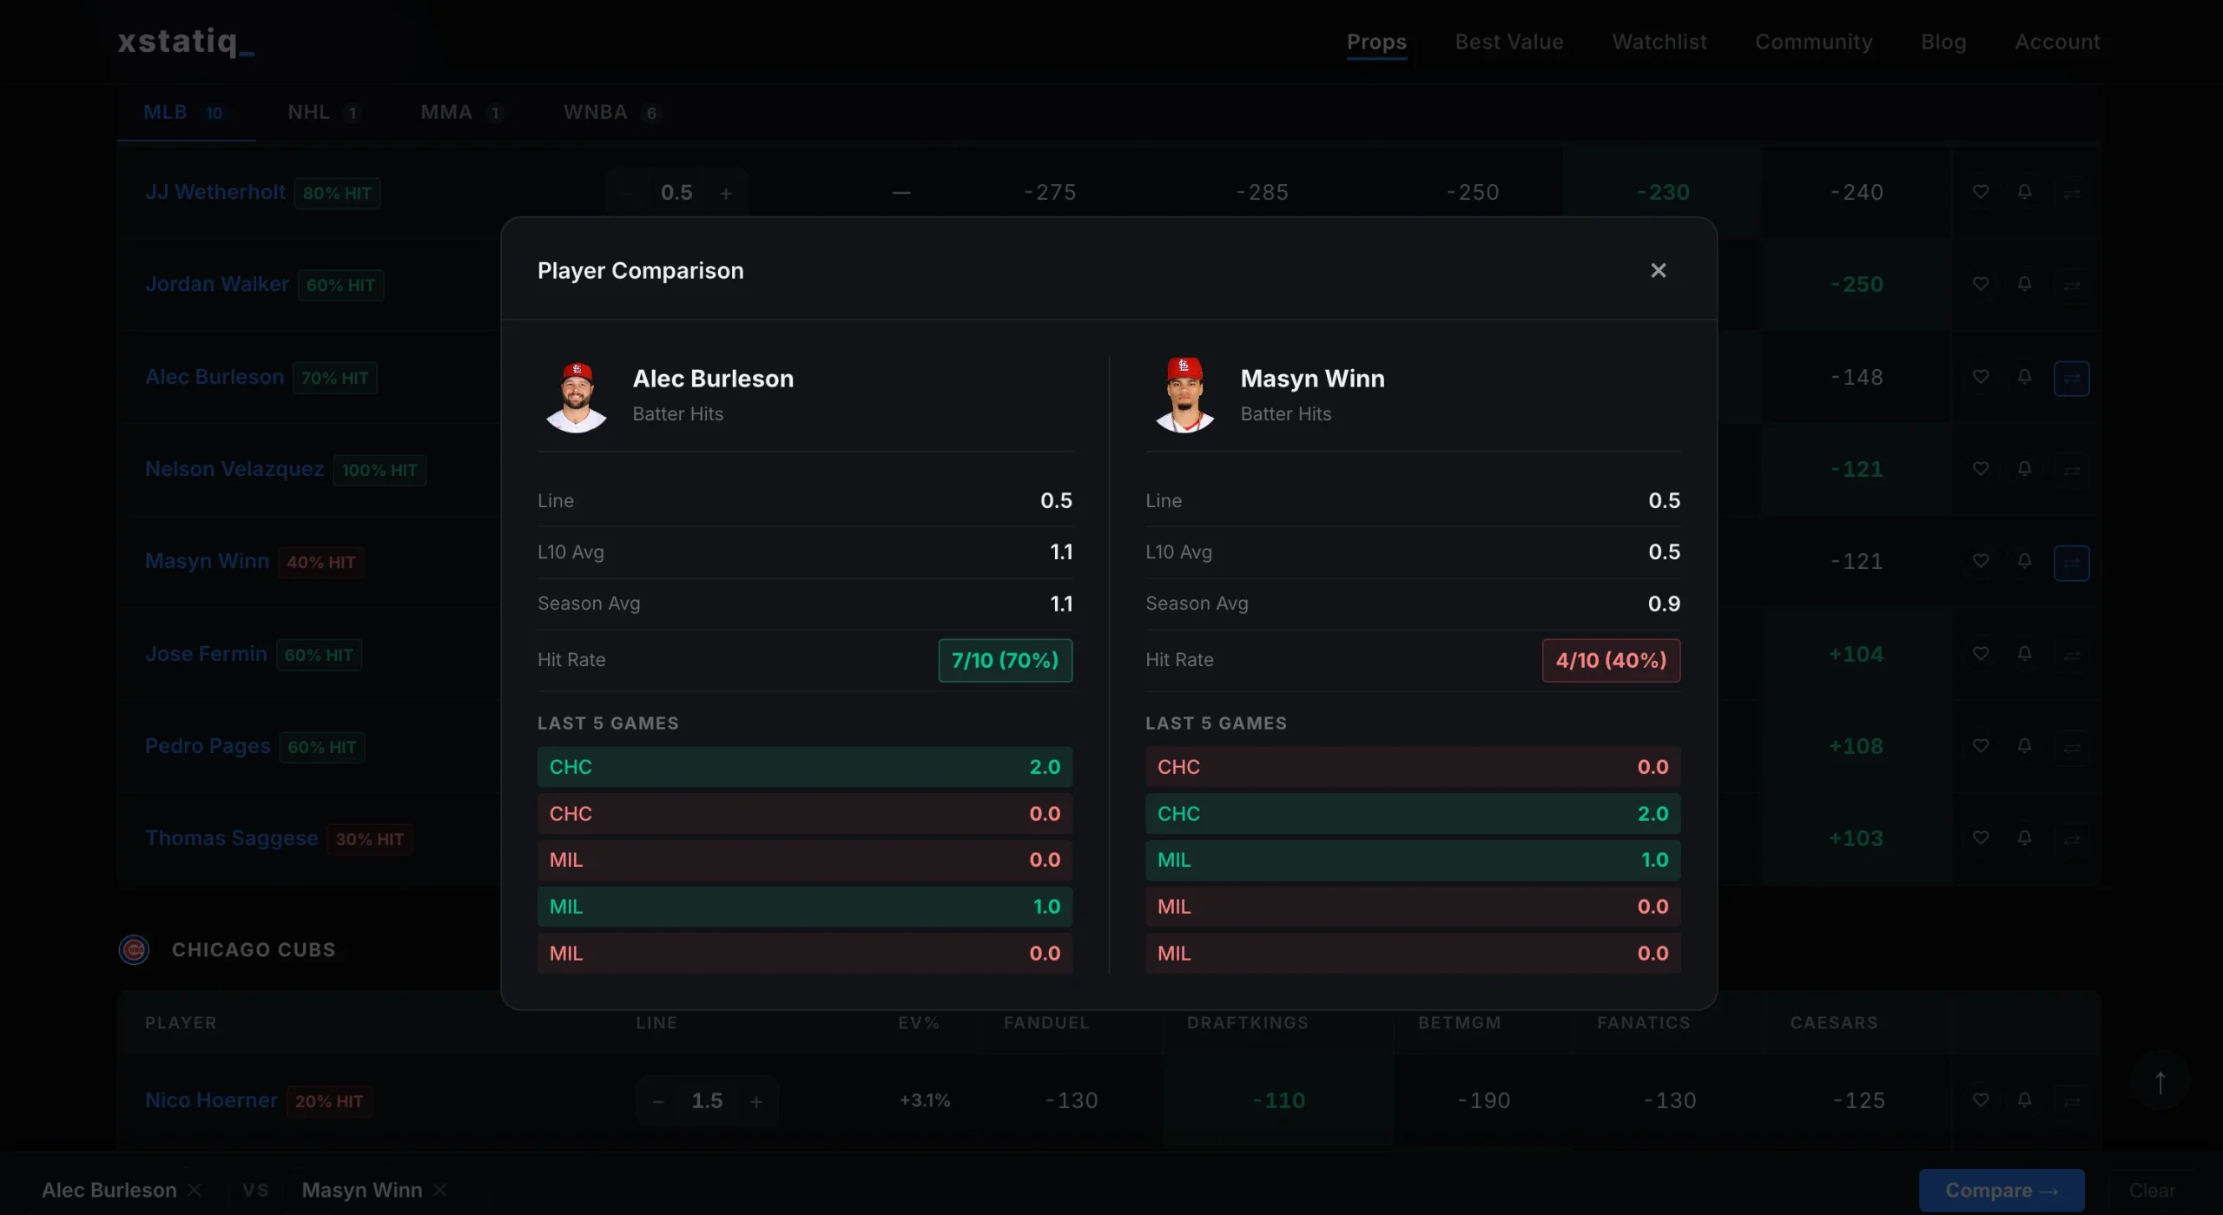Set alert bell for Alec Burleson row

click(2024, 377)
